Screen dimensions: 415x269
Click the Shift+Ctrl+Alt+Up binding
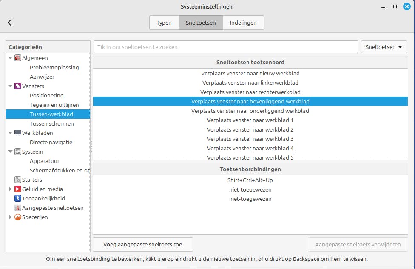point(250,180)
